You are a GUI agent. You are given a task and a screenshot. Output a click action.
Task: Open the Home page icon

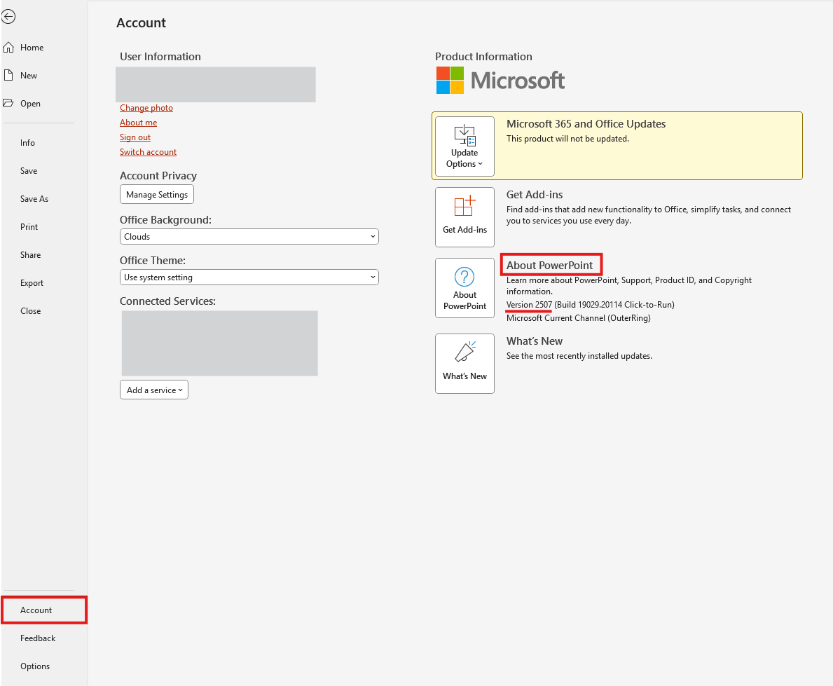pyautogui.click(x=8, y=47)
